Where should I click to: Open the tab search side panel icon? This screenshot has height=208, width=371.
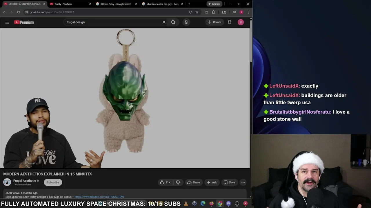[224, 12]
